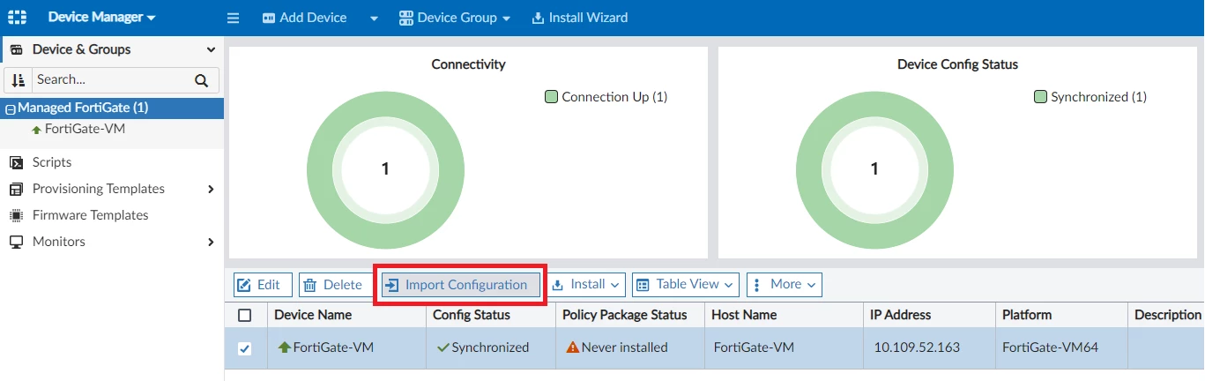Launch the Install Wizard
The width and height of the screenshot is (1205, 381).
coord(580,18)
